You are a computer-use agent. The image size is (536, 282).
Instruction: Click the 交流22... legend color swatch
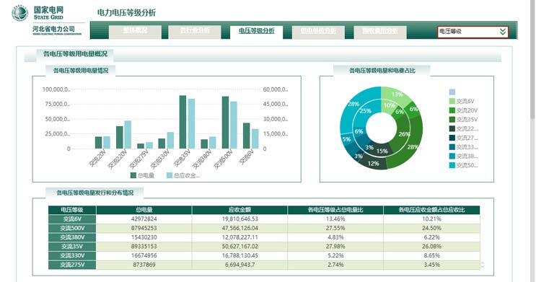coord(452,128)
